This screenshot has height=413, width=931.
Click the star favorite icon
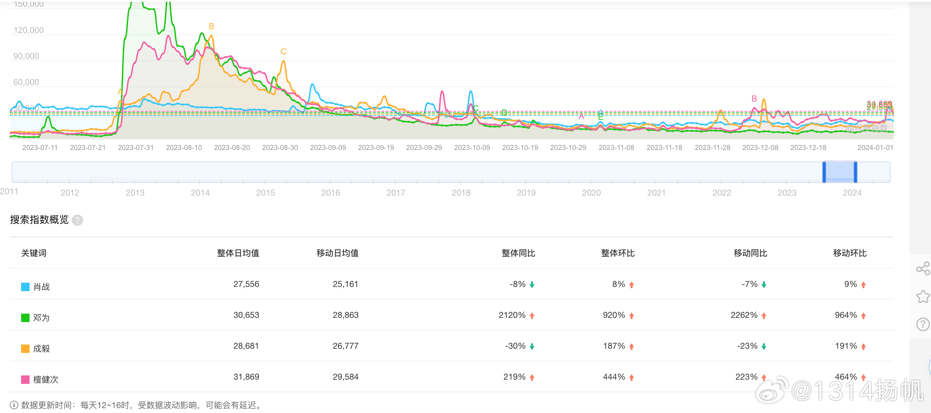(923, 296)
